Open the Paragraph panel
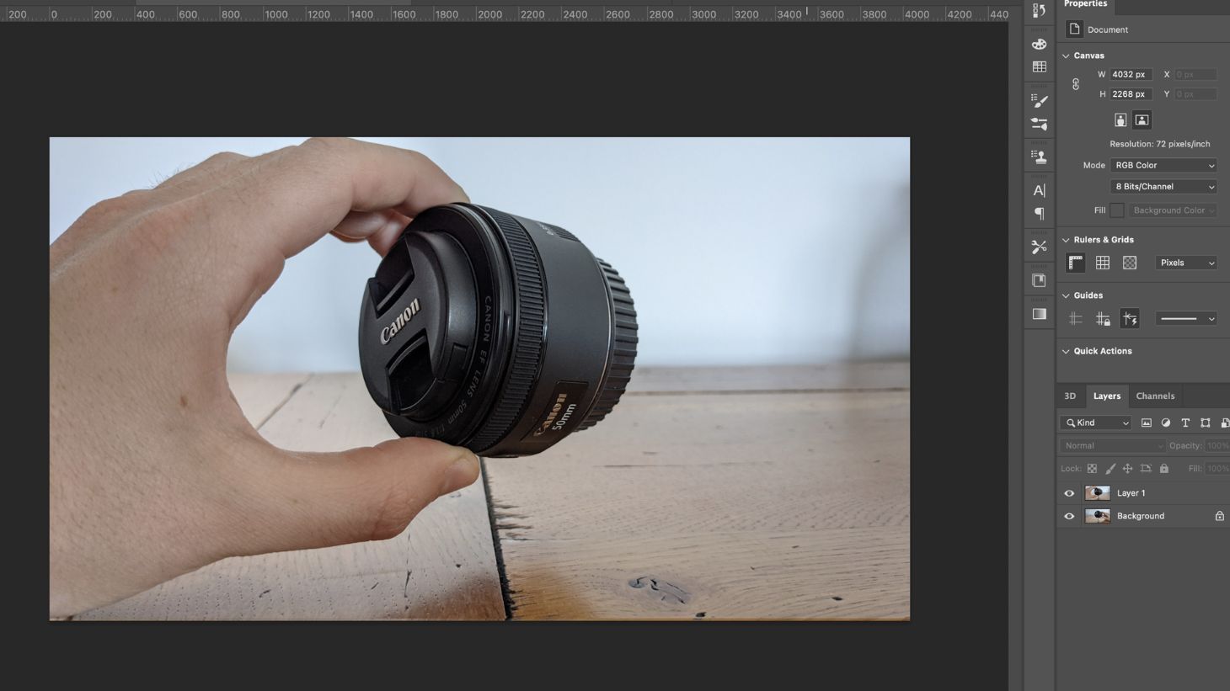The image size is (1230, 691). [x=1039, y=213]
